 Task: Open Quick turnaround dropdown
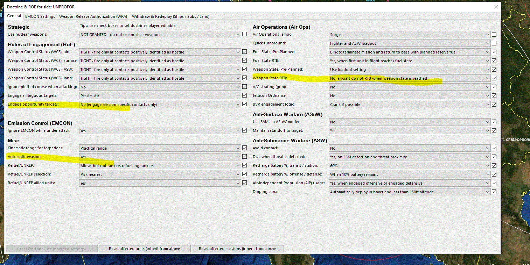click(410, 43)
